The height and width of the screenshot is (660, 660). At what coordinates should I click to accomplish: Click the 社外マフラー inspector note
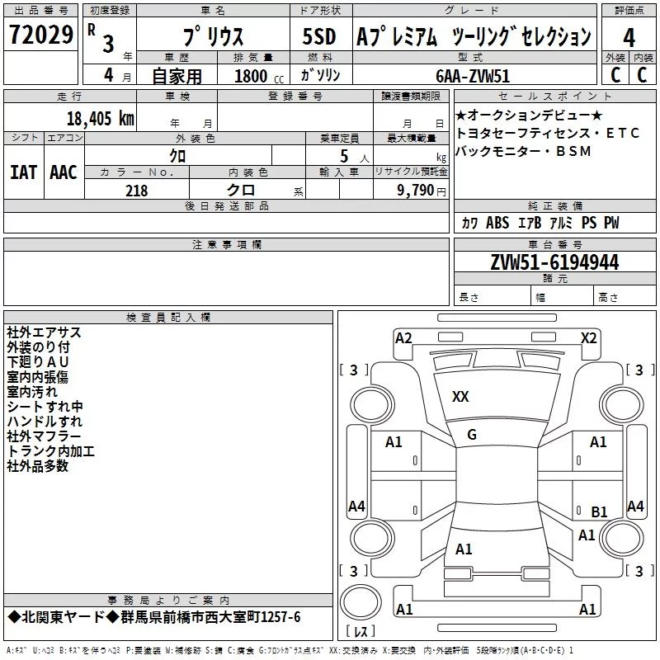pos(44,436)
